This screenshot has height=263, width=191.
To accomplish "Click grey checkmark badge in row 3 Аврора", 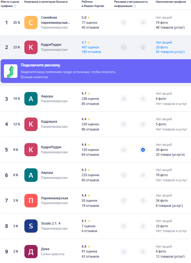I will coord(143,99).
